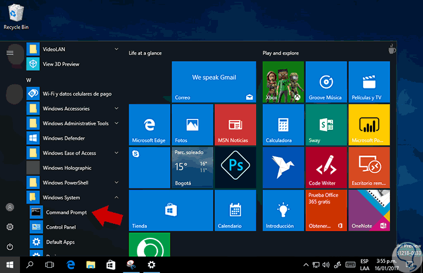423x273 pixels.
Task: Switch the ESP LAA input language
Action: click(x=364, y=265)
